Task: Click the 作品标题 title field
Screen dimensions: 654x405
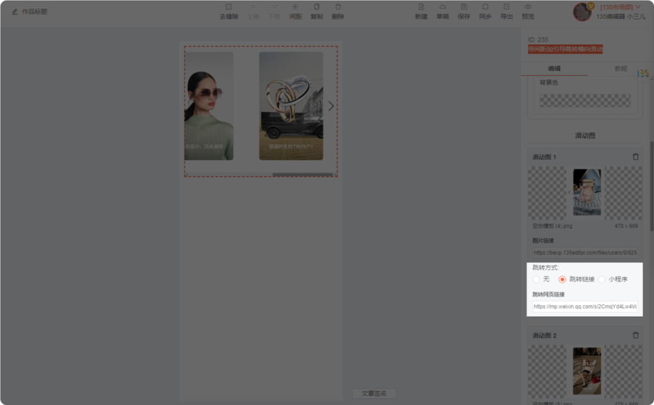Action: tap(35, 12)
